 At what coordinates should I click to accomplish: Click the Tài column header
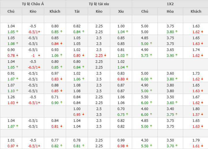pyautogui.click(x=77, y=11)
